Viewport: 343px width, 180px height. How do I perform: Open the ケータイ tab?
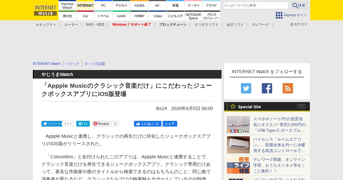pyautogui.click(x=194, y=5)
